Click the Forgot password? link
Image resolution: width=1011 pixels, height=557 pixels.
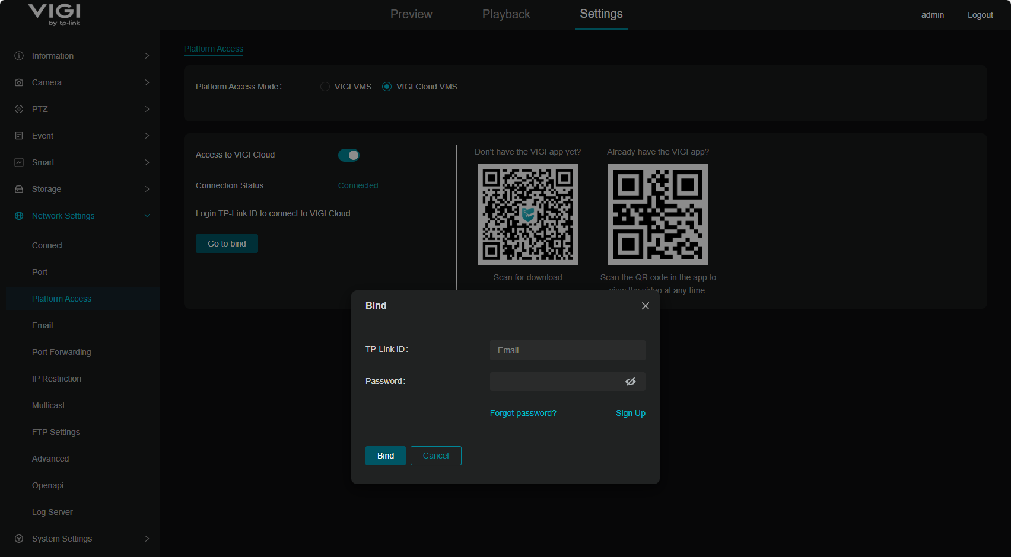coord(523,413)
